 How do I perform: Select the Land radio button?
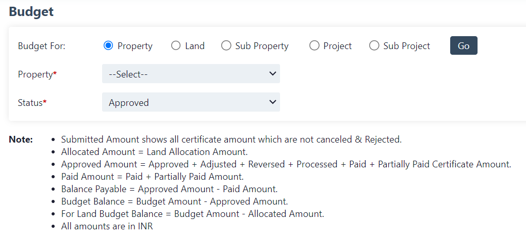175,46
